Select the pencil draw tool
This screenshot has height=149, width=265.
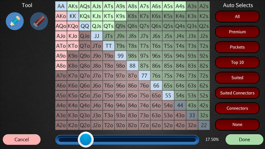(15, 21)
